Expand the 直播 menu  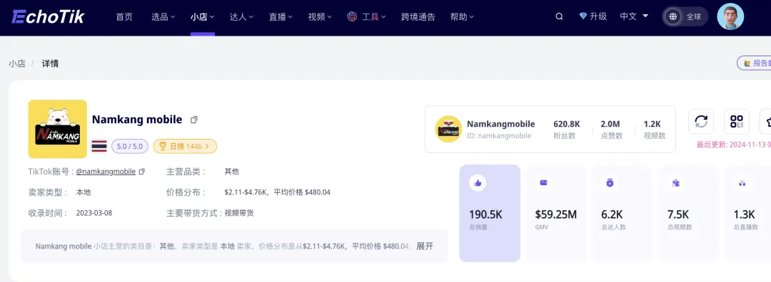pos(281,16)
